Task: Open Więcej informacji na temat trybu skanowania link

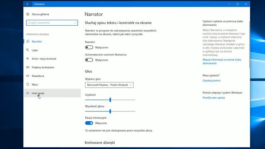Action: (x=222, y=62)
